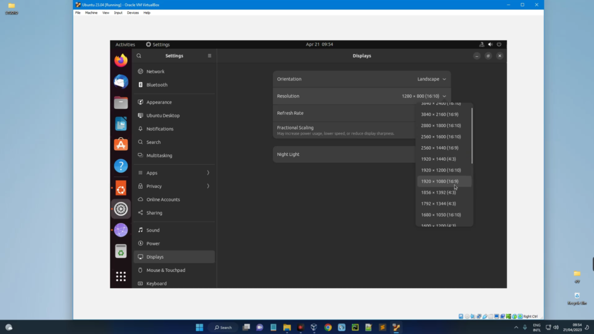This screenshot has width=594, height=334.
Task: Show hidden icons in the Windows system tray
Action: tap(516, 327)
